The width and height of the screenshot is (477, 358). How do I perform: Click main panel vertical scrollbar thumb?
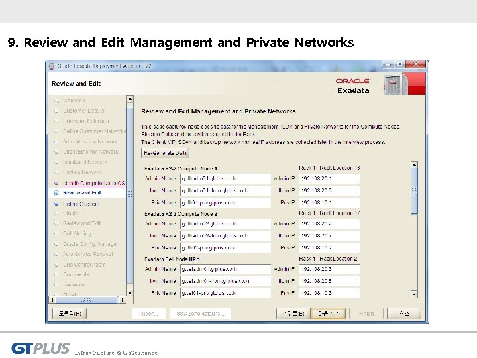[x=414, y=191]
